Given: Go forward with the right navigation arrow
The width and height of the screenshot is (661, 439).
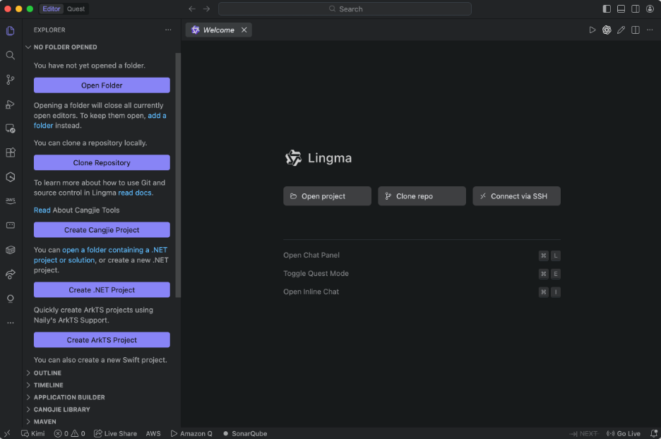Looking at the screenshot, I should click(x=206, y=9).
